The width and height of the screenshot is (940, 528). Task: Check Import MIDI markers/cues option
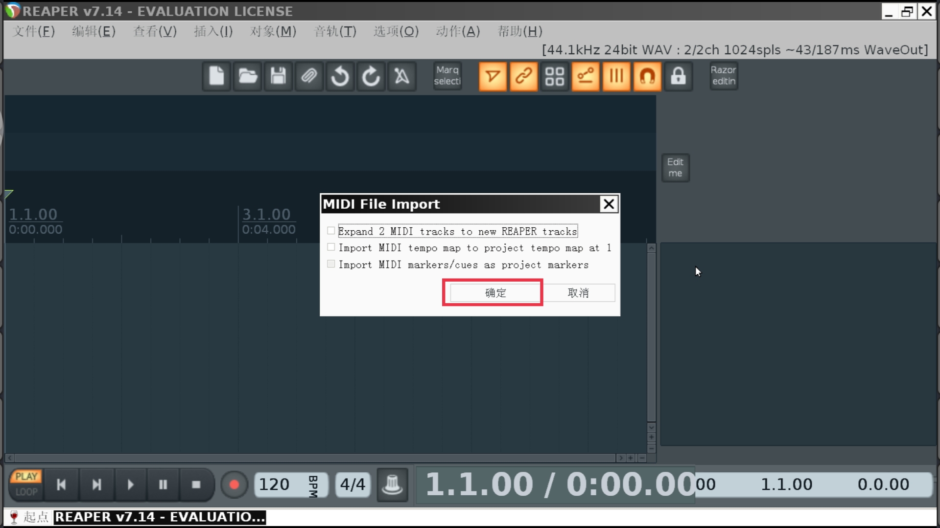pyautogui.click(x=331, y=264)
